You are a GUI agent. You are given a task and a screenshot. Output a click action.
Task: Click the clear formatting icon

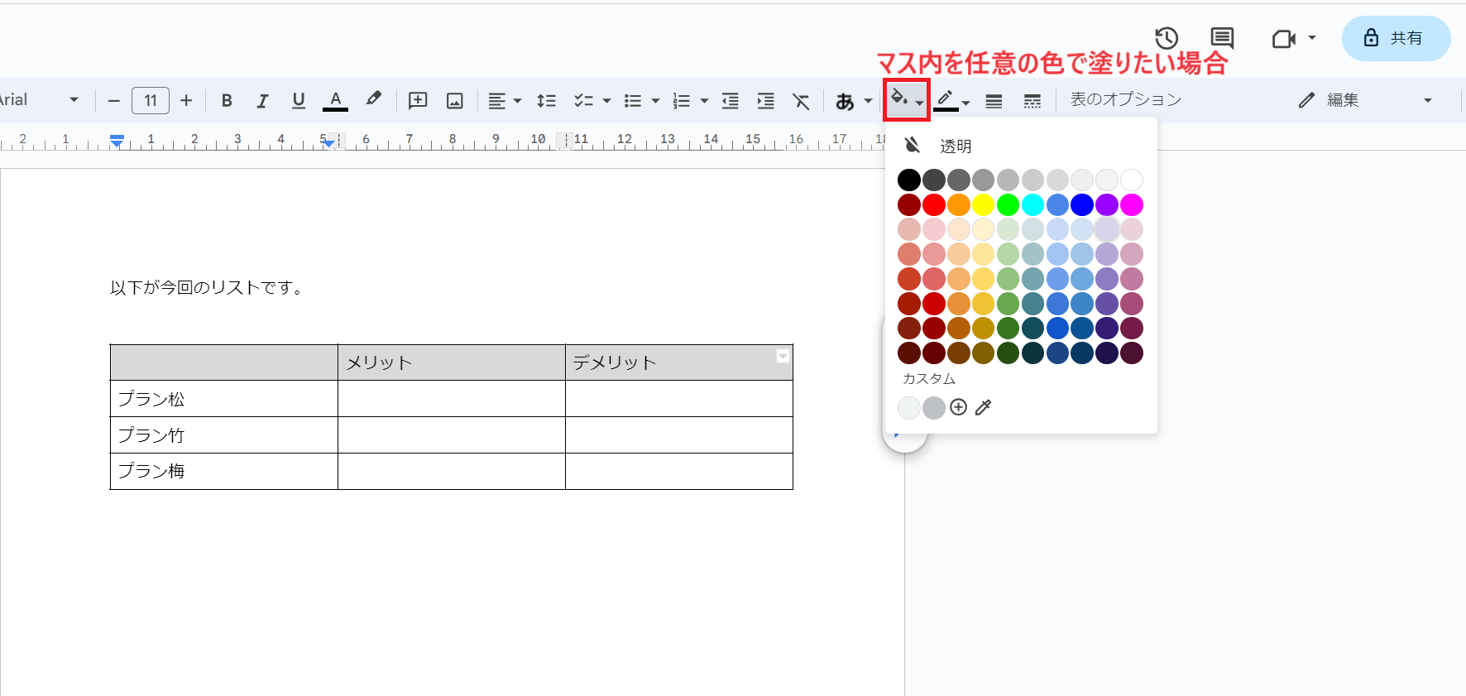click(x=801, y=101)
